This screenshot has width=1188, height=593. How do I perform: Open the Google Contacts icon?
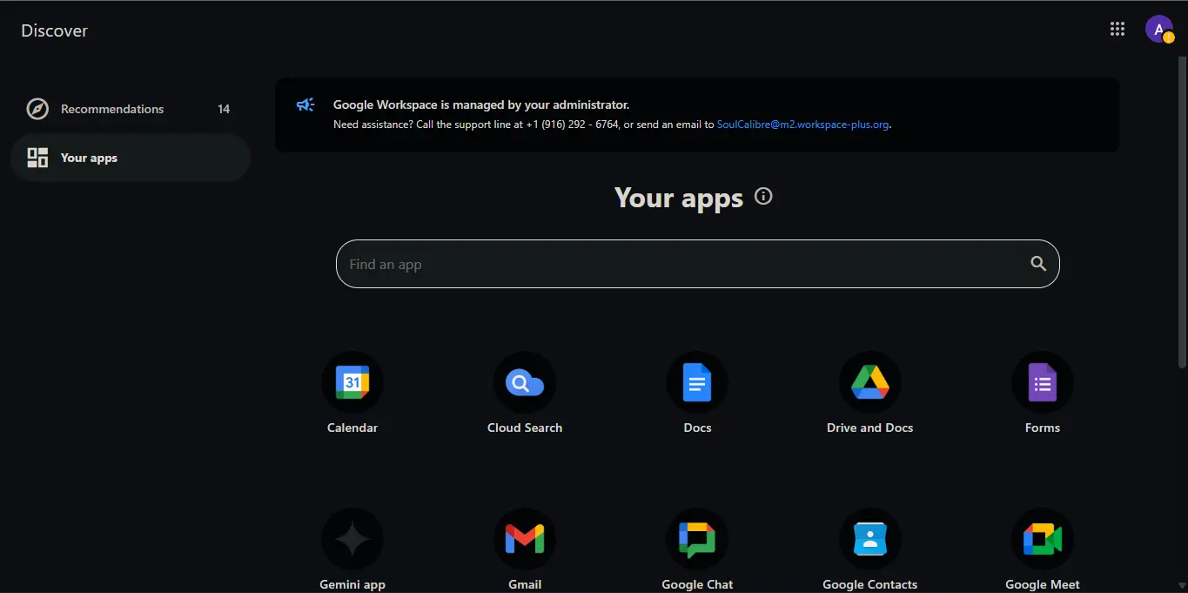click(870, 540)
